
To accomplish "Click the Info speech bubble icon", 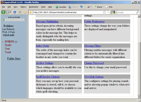I will pyautogui.click(x=106, y=7).
